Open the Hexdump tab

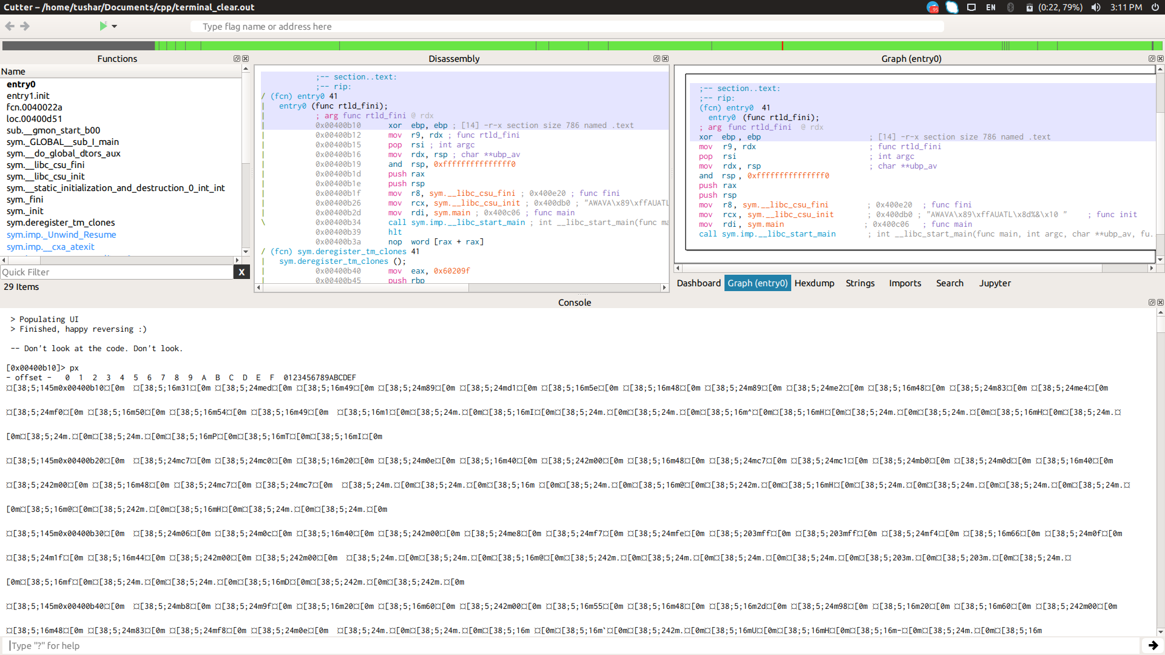coord(814,283)
